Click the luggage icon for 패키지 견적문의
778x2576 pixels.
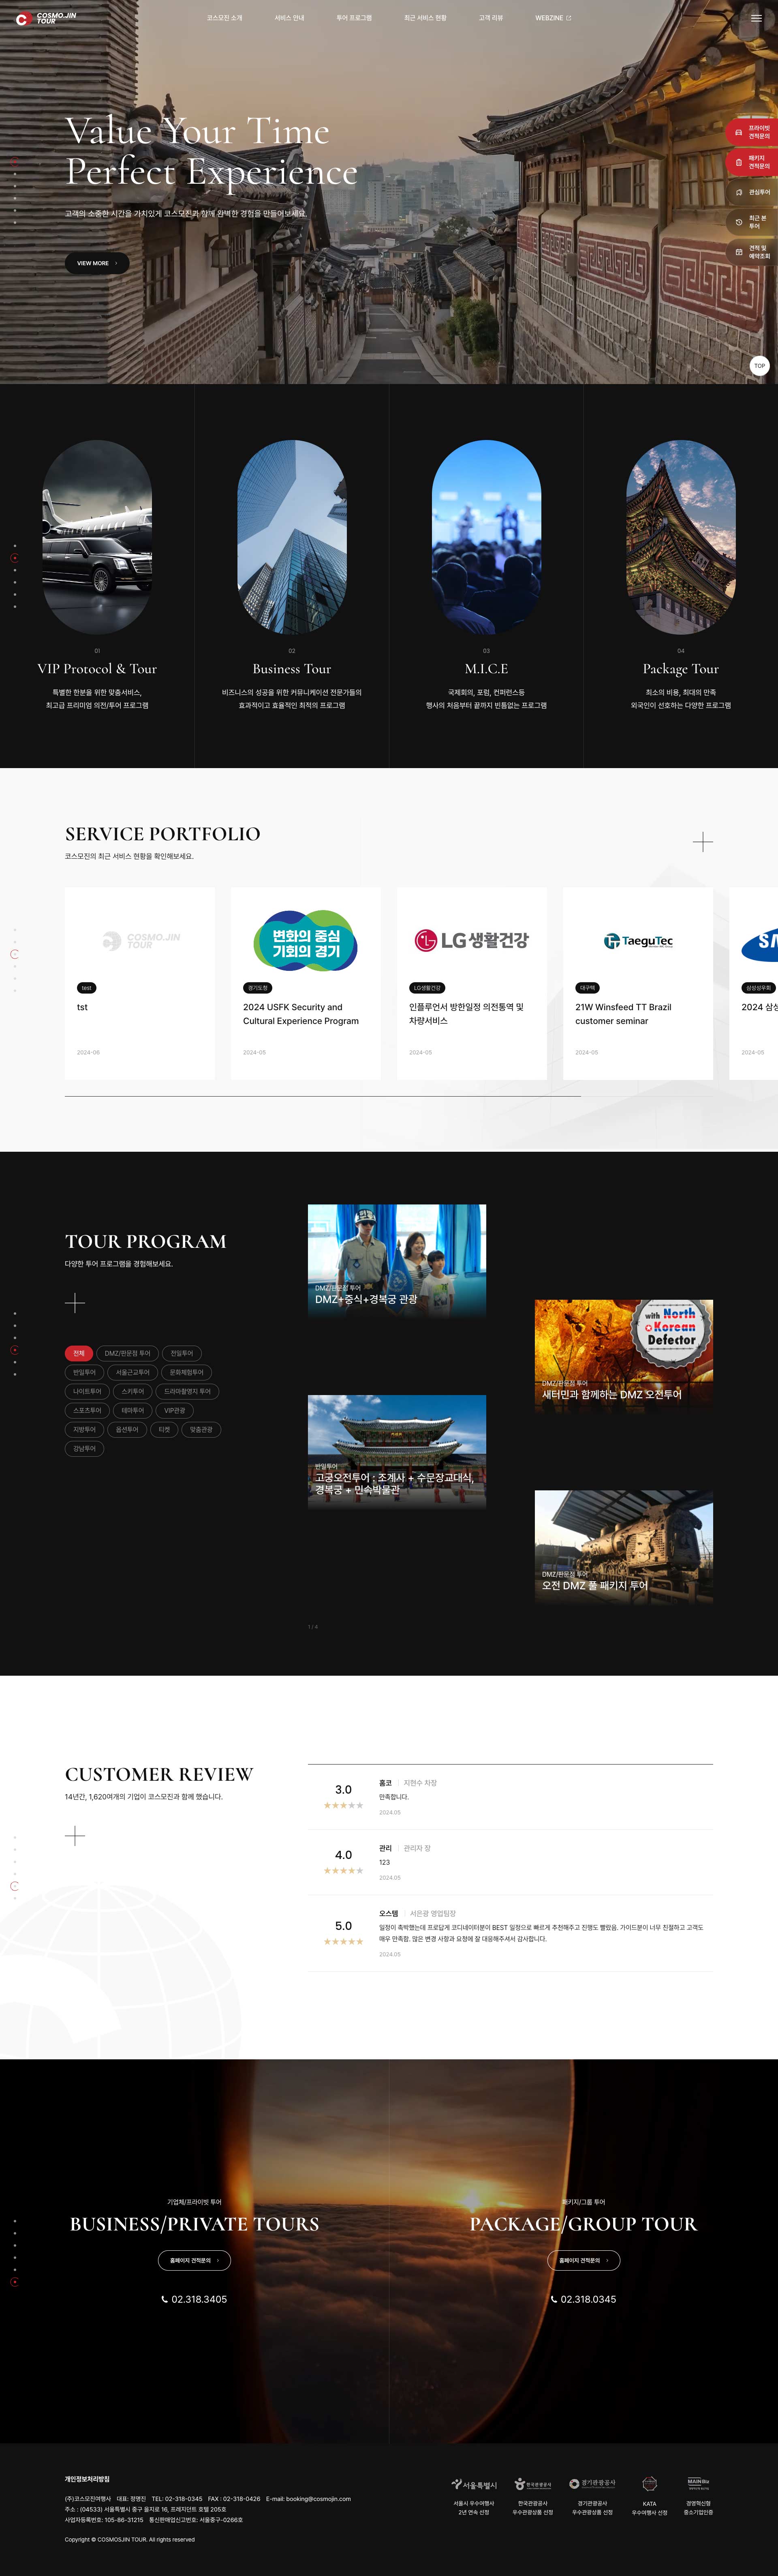(739, 162)
